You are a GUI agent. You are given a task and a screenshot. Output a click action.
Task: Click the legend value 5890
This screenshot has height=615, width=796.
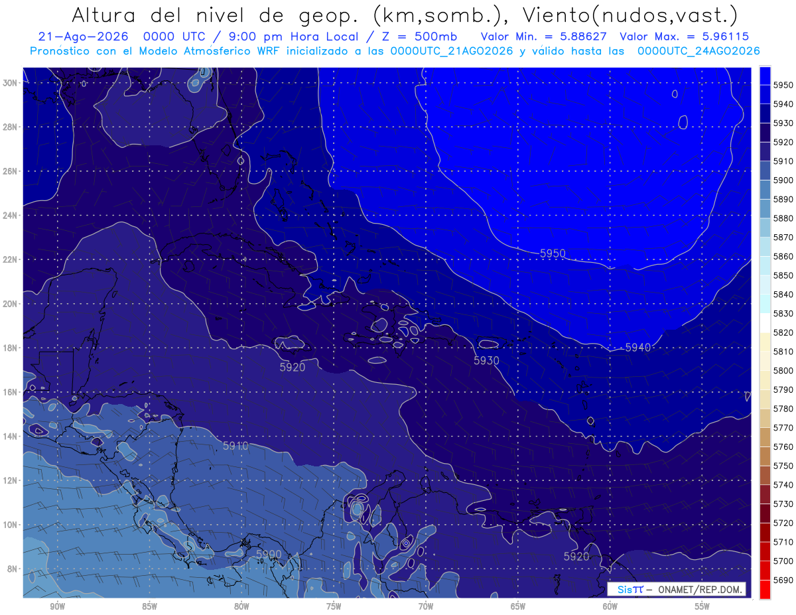click(783, 199)
